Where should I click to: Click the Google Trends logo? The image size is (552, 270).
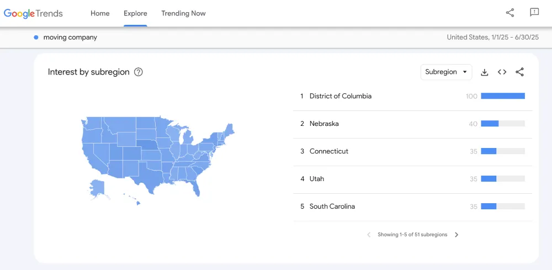coord(33,13)
